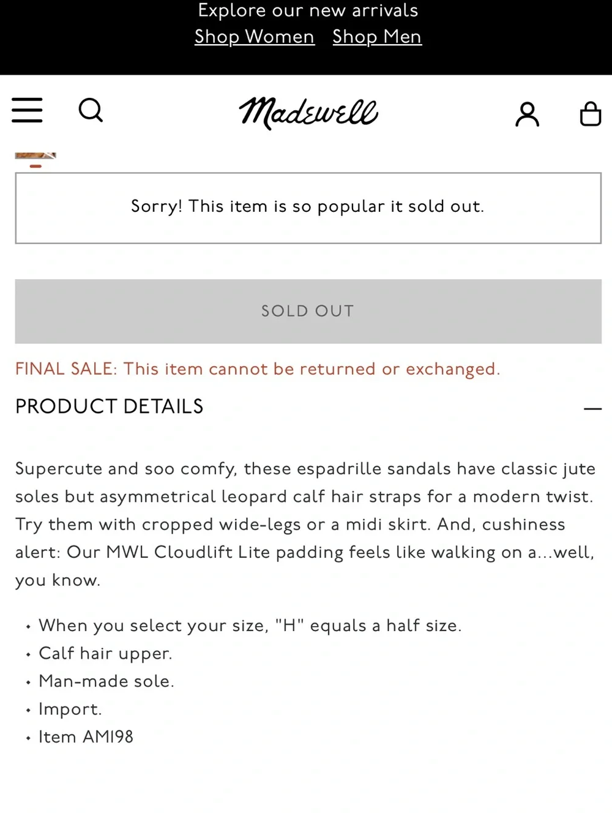The height and width of the screenshot is (816, 612).
Task: Toggle the PRODUCT DETAILS section heading
Action: coord(110,406)
